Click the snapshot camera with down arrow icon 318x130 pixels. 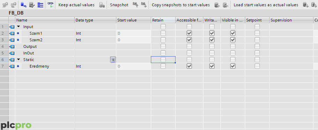pyautogui.click(x=144, y=5)
